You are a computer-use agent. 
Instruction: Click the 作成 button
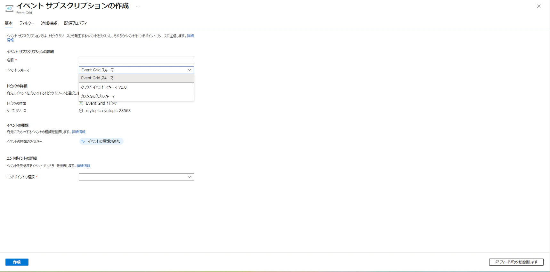coord(17,262)
